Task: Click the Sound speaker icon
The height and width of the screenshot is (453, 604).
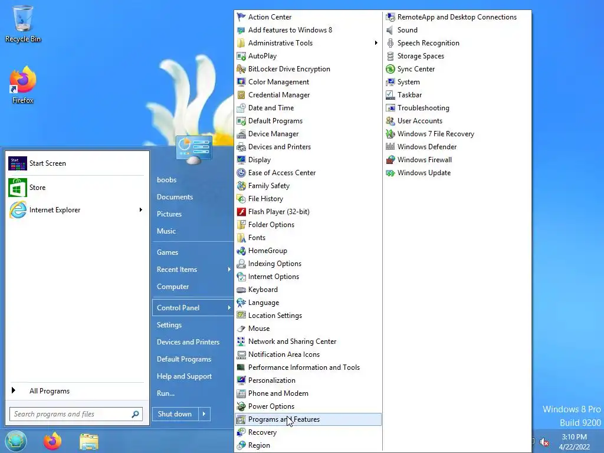Action: 390,30
